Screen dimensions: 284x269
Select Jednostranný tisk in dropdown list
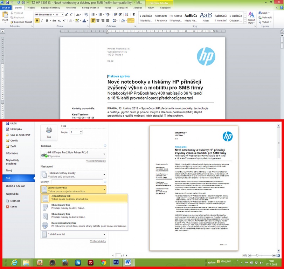84,198
